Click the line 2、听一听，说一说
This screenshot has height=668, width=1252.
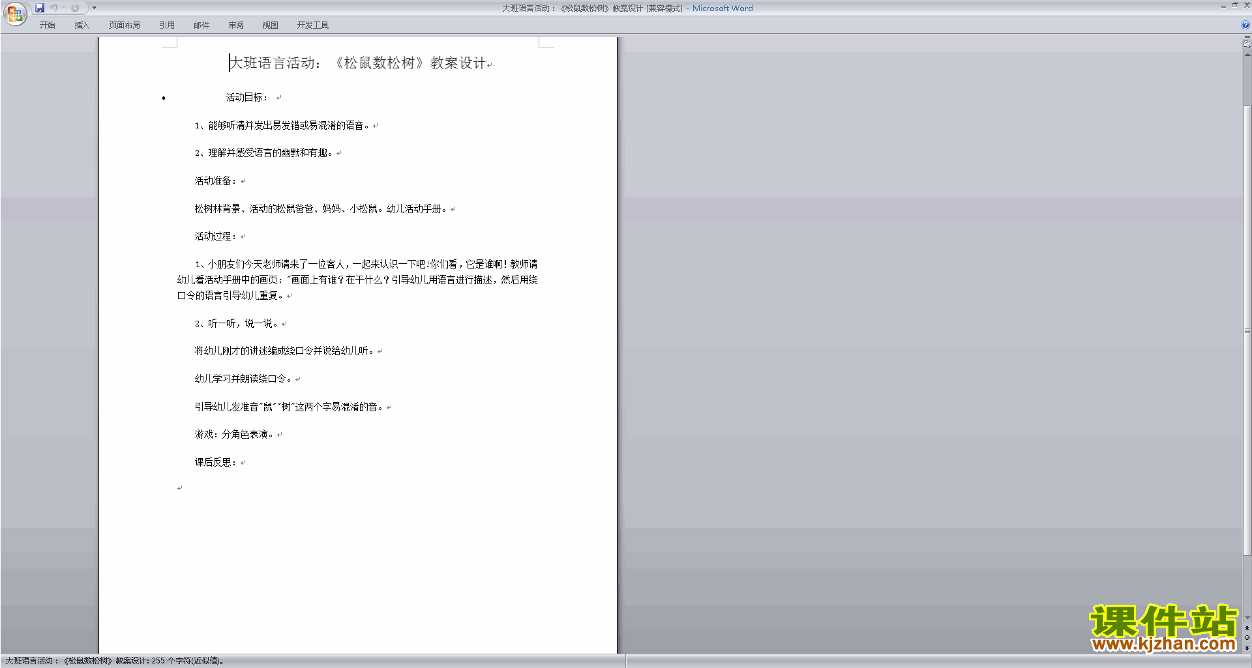click(x=237, y=323)
